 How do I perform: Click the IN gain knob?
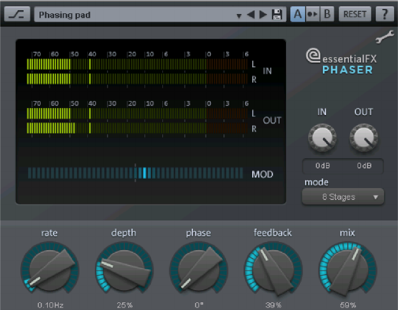click(322, 138)
